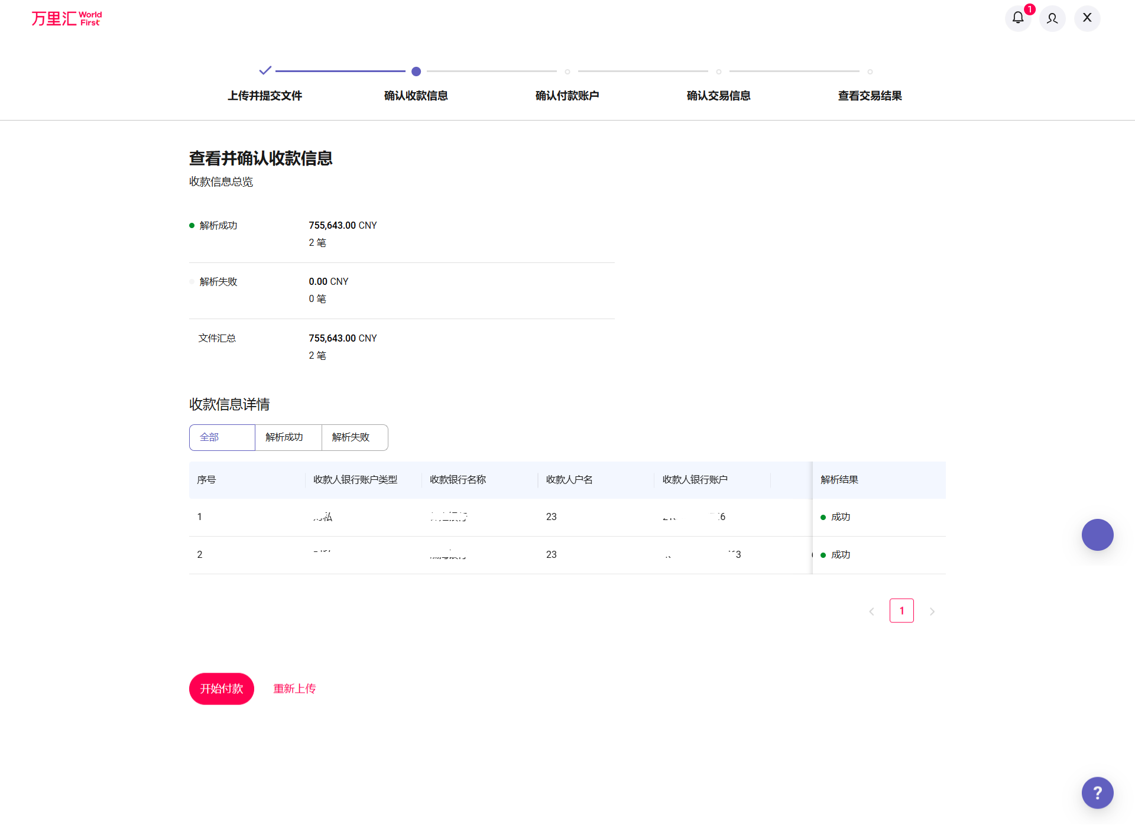1135x825 pixels.
Task: Go to the previous page arrow
Action: (x=871, y=612)
